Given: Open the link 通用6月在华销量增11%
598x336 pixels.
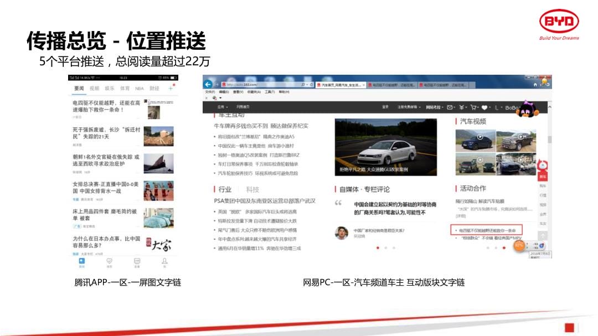Looking at the screenshot, I should tap(259, 249).
